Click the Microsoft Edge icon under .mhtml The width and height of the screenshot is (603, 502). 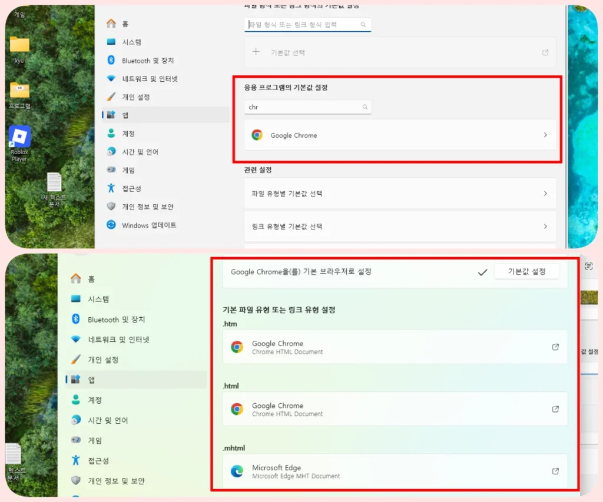(x=237, y=471)
